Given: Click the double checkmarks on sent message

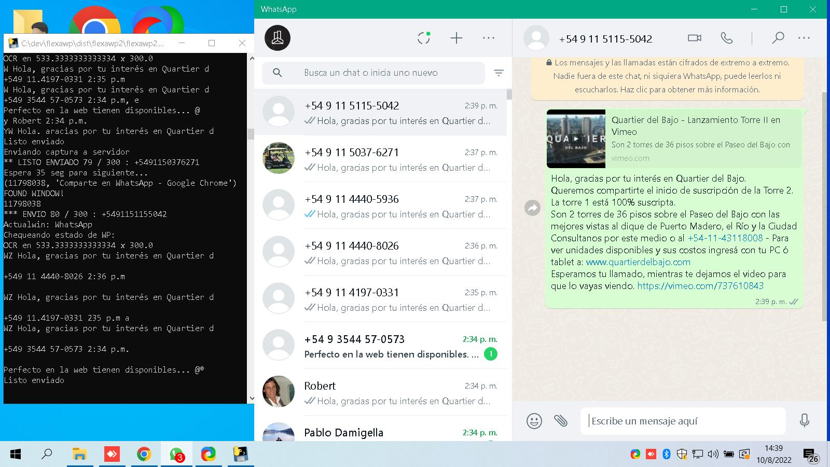Looking at the screenshot, I should click(794, 301).
